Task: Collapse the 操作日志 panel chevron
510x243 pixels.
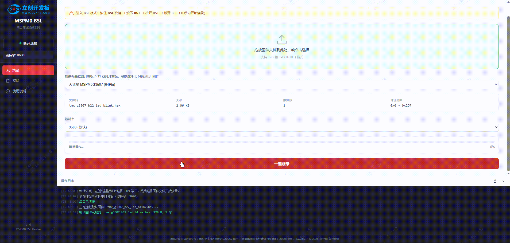Action: click(x=503, y=181)
